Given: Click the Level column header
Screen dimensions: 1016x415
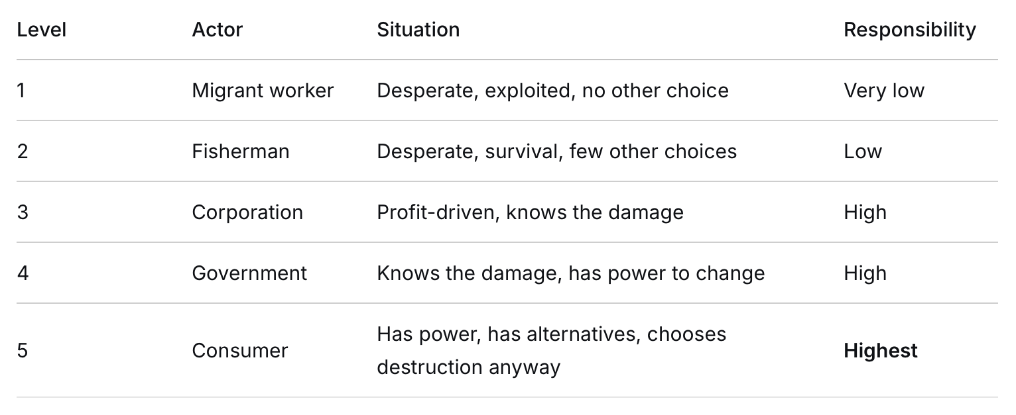Looking at the screenshot, I should [x=41, y=30].
